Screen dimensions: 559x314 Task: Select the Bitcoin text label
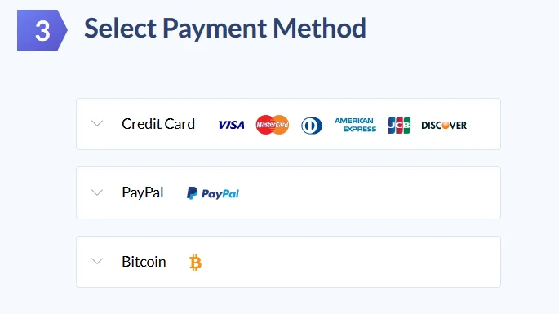[144, 262]
